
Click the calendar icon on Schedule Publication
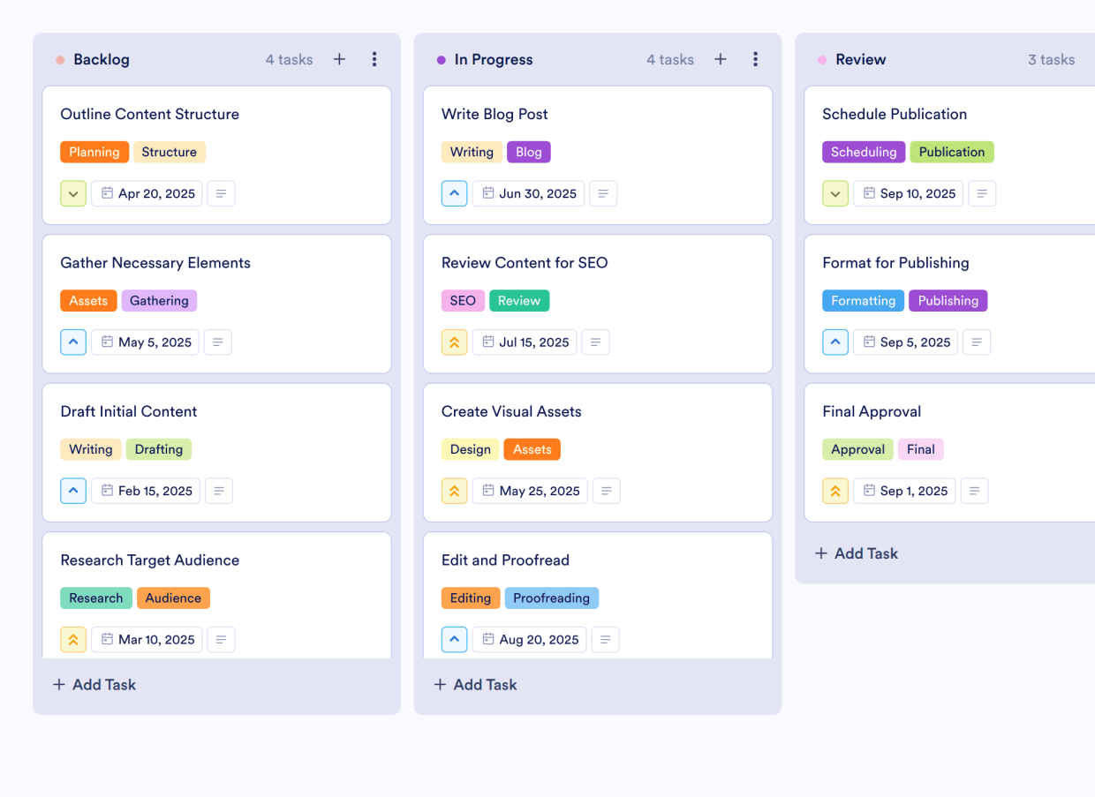867,192
